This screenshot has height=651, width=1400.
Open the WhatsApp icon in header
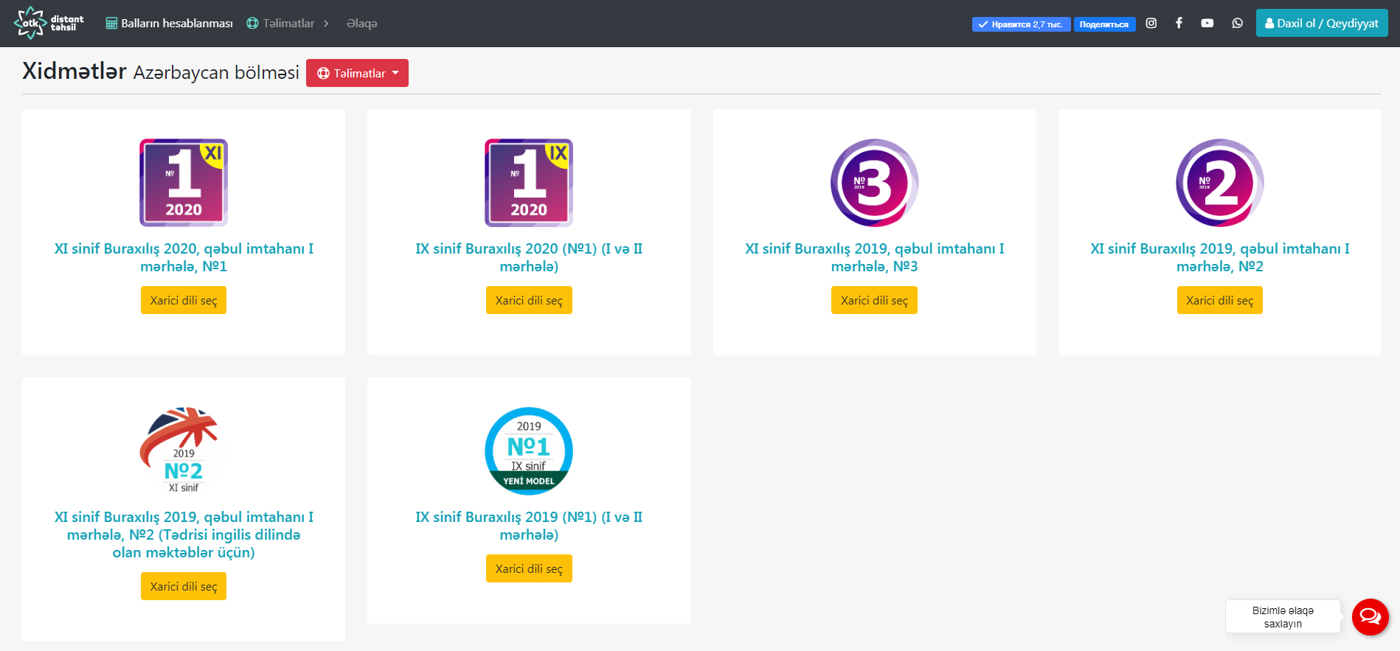1237,24
